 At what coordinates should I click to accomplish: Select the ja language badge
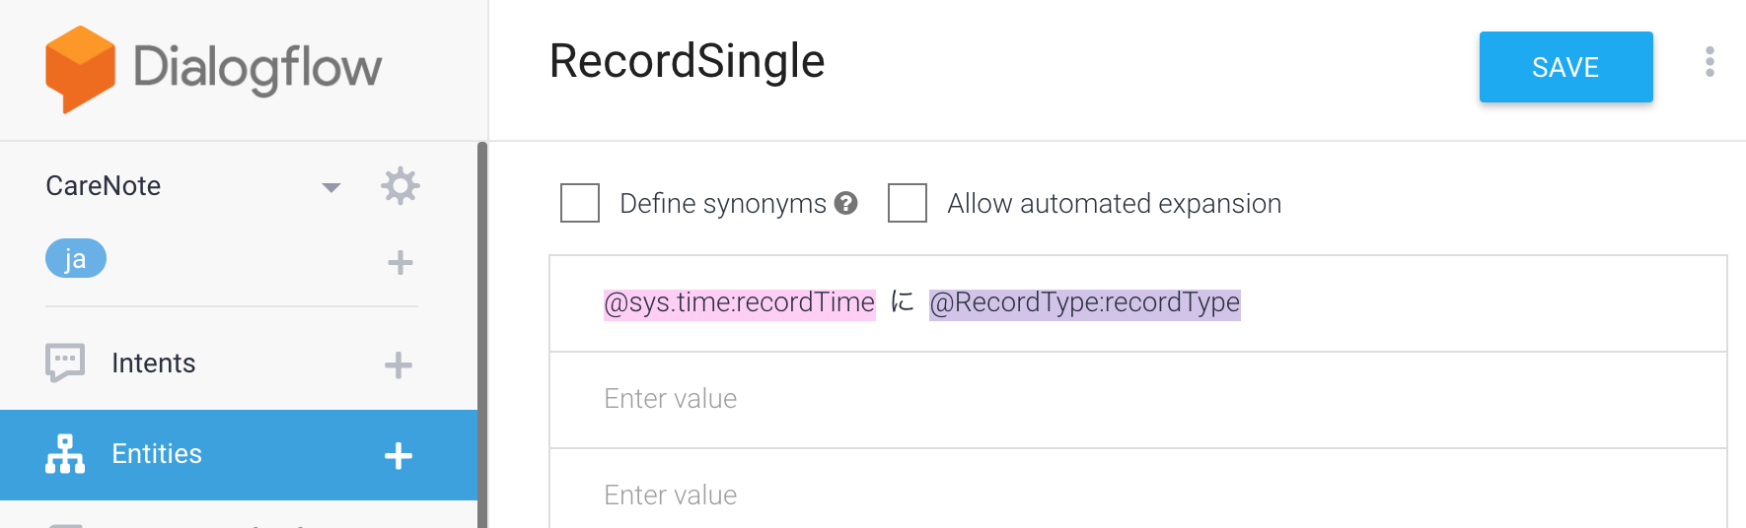[x=76, y=258]
